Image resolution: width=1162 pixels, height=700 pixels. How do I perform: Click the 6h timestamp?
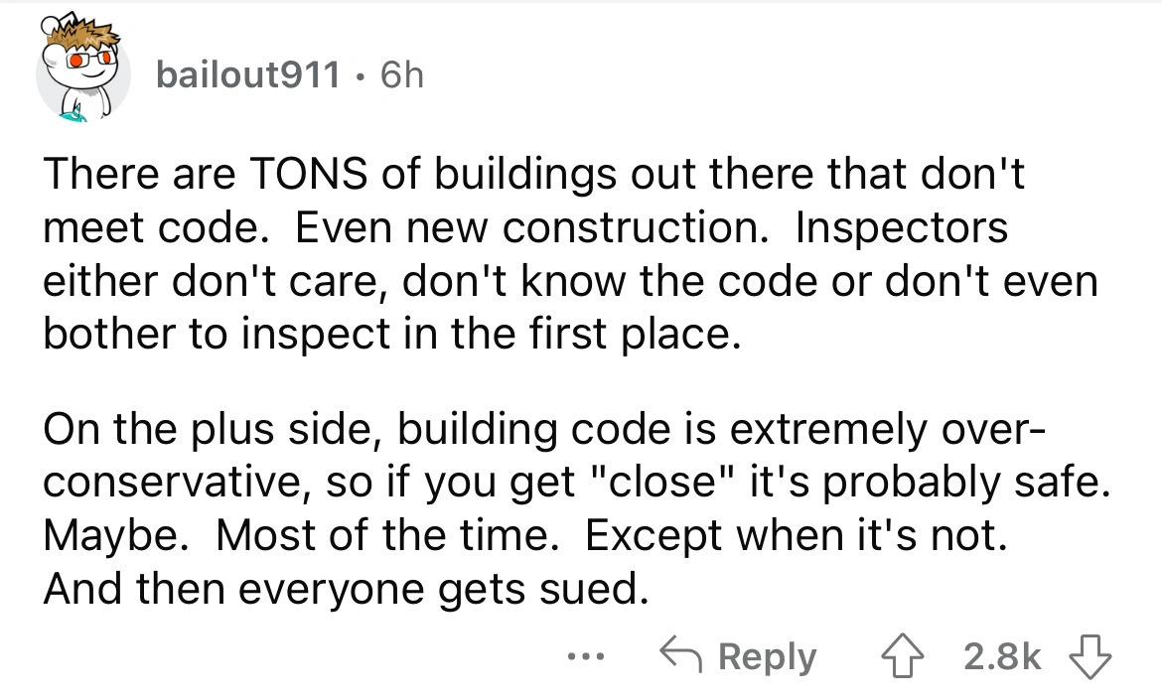tap(399, 73)
